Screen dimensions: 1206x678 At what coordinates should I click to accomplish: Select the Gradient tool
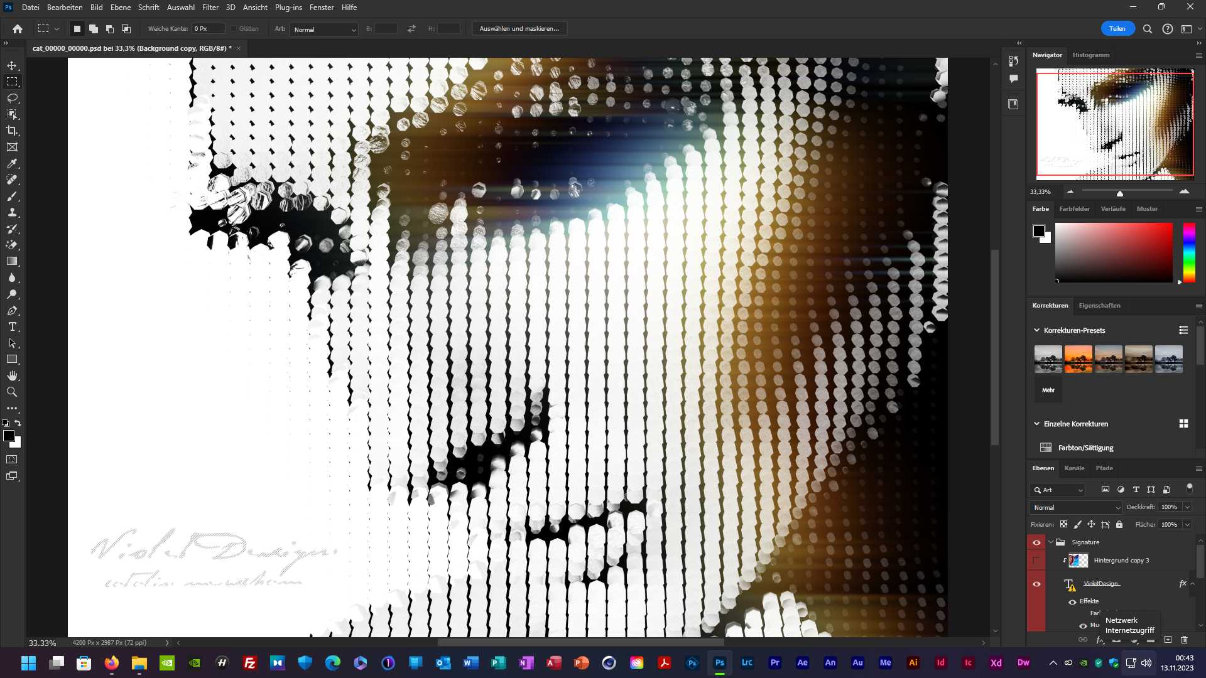tap(12, 261)
